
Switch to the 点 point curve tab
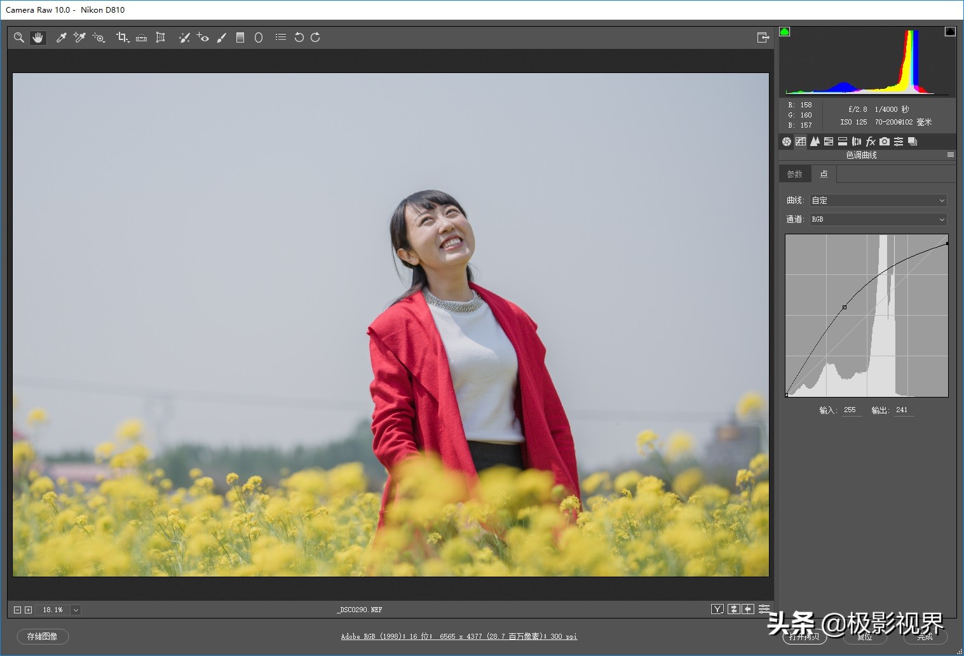click(824, 174)
